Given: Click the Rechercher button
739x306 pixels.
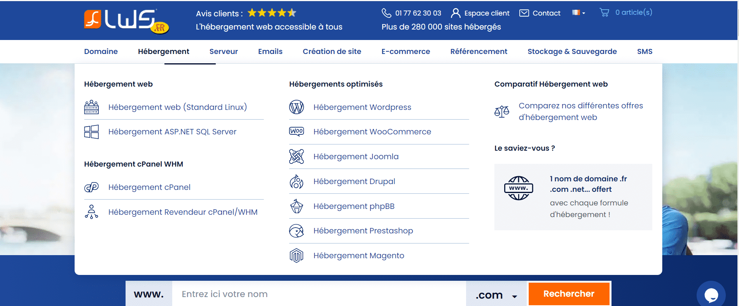Looking at the screenshot, I should point(569,294).
